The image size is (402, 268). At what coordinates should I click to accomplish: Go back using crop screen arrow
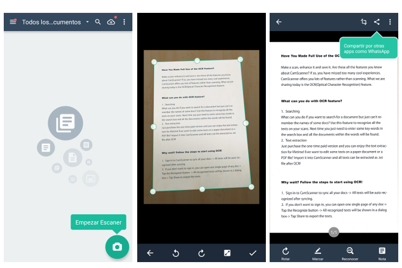click(150, 253)
